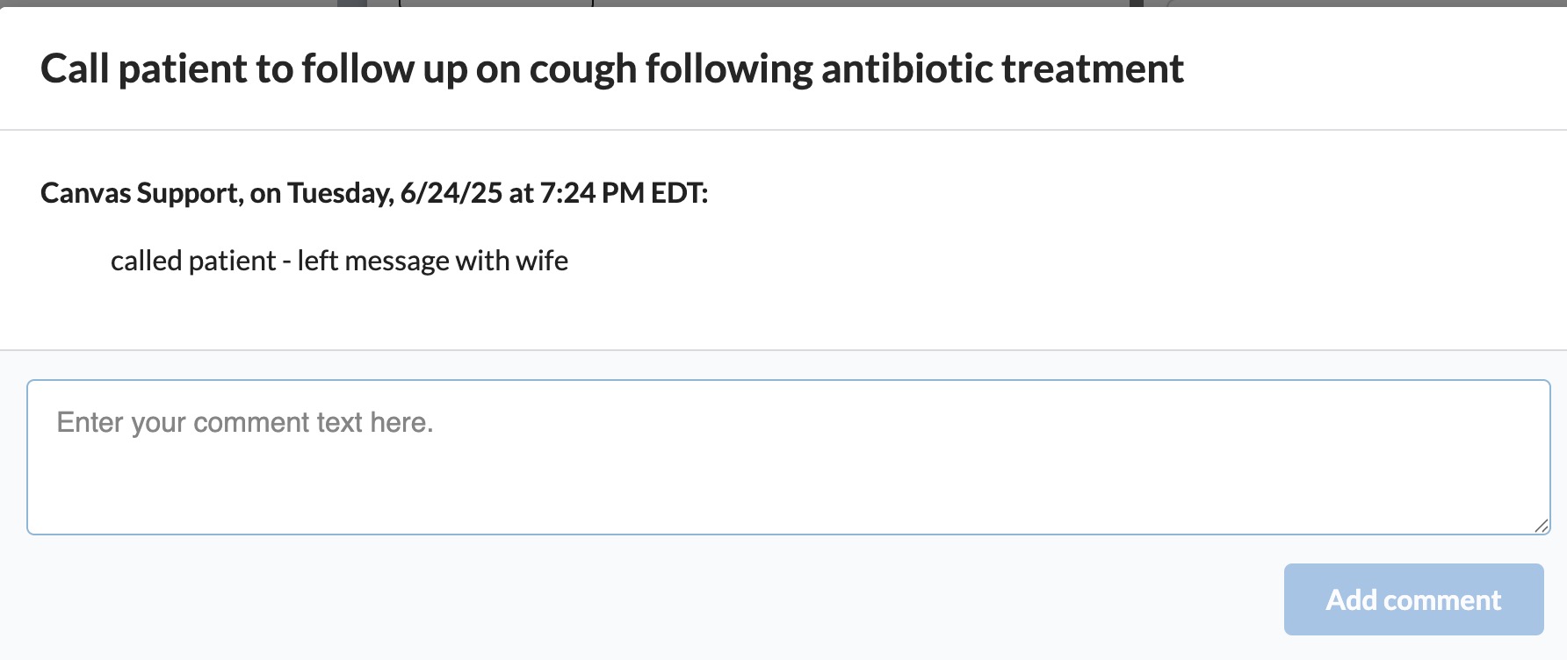Click the dimmed backdrop above the dialog
Image resolution: width=1567 pixels, height=660 pixels.
pos(791,3)
